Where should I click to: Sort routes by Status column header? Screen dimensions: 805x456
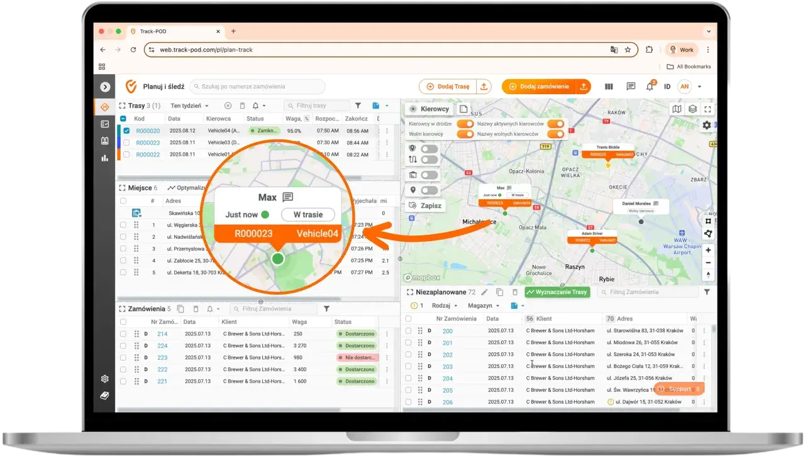(x=255, y=118)
